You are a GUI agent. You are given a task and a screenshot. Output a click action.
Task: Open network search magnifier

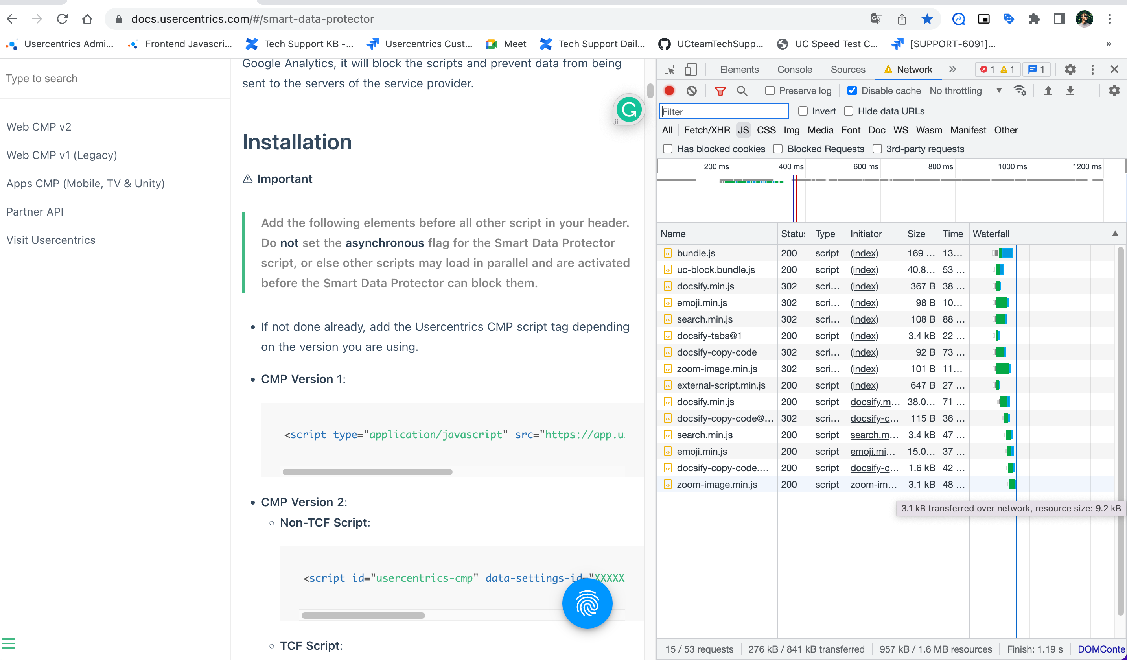tap(742, 91)
